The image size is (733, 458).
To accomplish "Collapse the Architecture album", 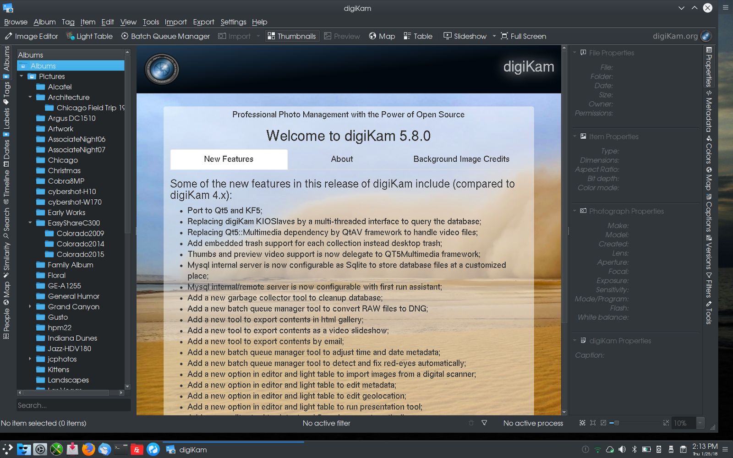I will pyautogui.click(x=30, y=97).
